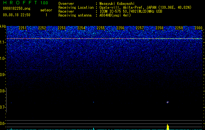Select the 2255 time label

pos(101,28)
